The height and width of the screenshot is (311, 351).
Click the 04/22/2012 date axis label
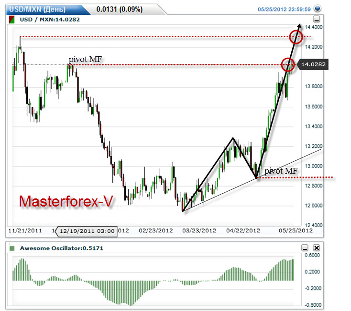click(243, 231)
